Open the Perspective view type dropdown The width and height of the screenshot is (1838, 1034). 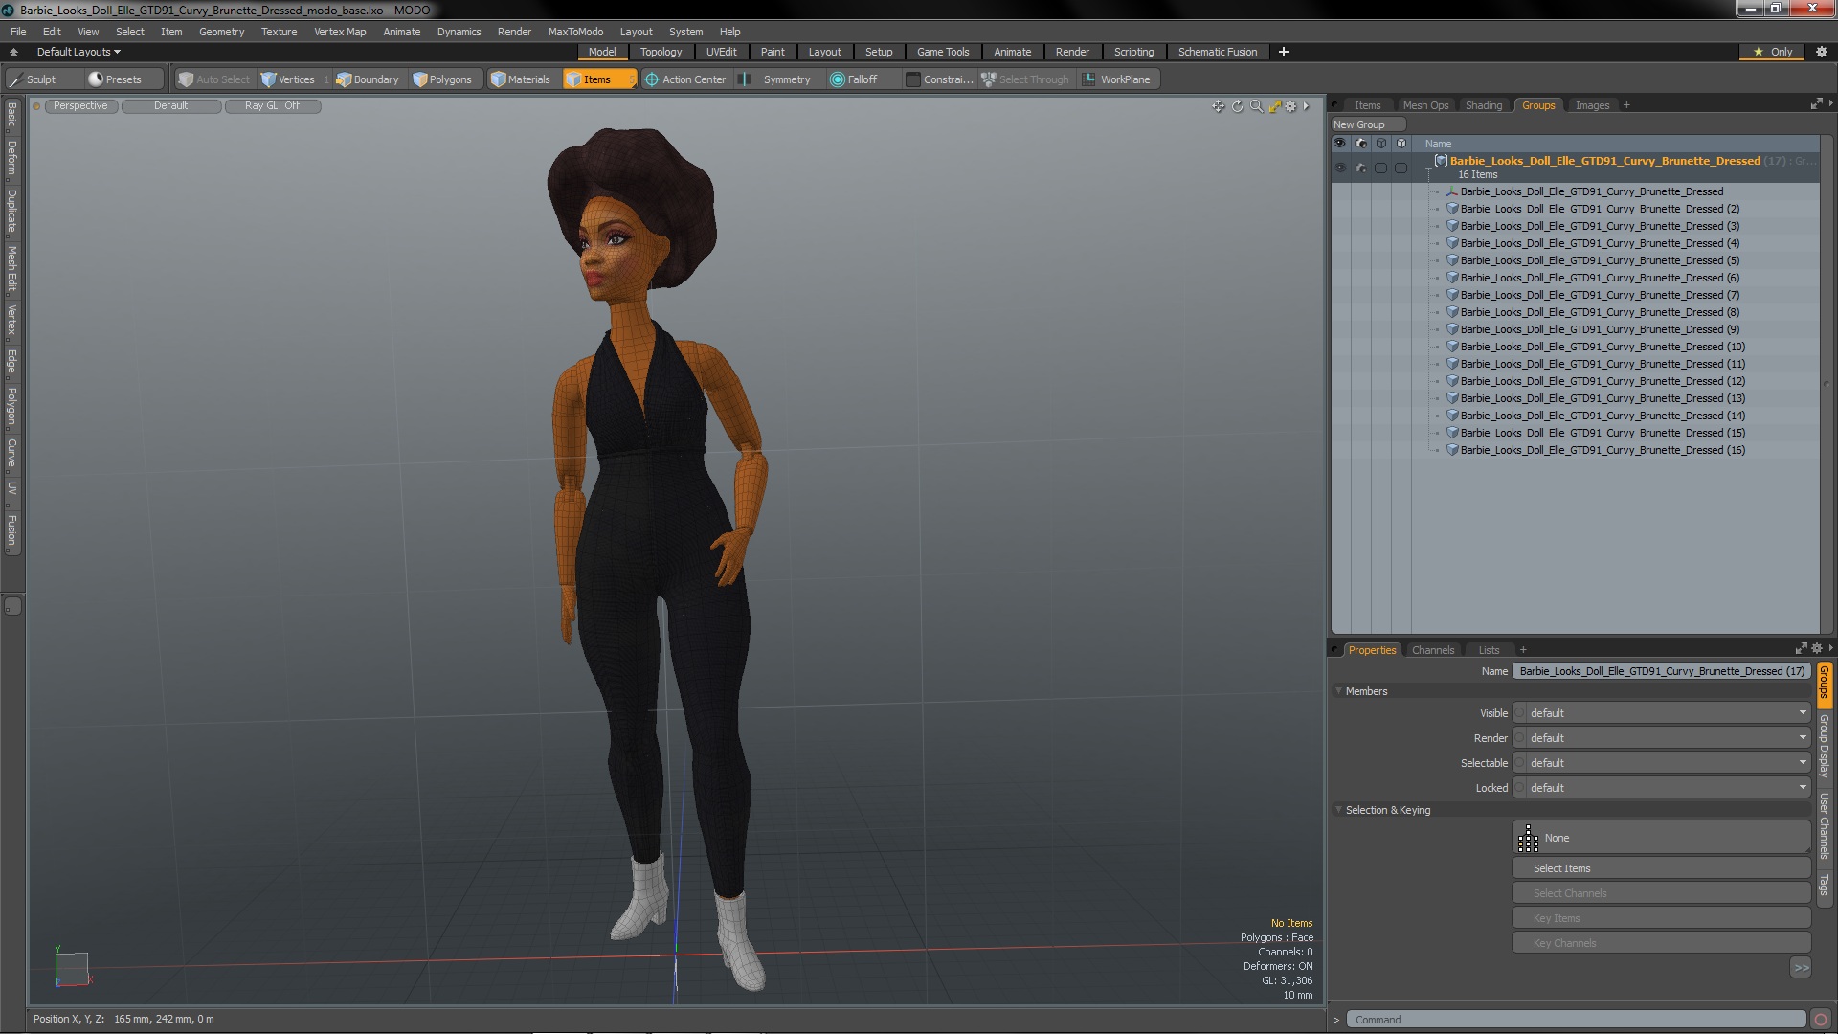click(x=80, y=106)
